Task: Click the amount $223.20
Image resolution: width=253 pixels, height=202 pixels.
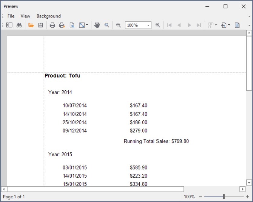Action: point(139,176)
